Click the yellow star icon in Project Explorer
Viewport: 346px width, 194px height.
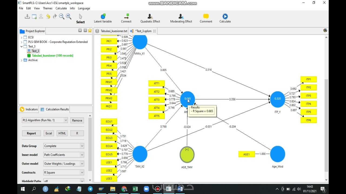(x=90, y=30)
